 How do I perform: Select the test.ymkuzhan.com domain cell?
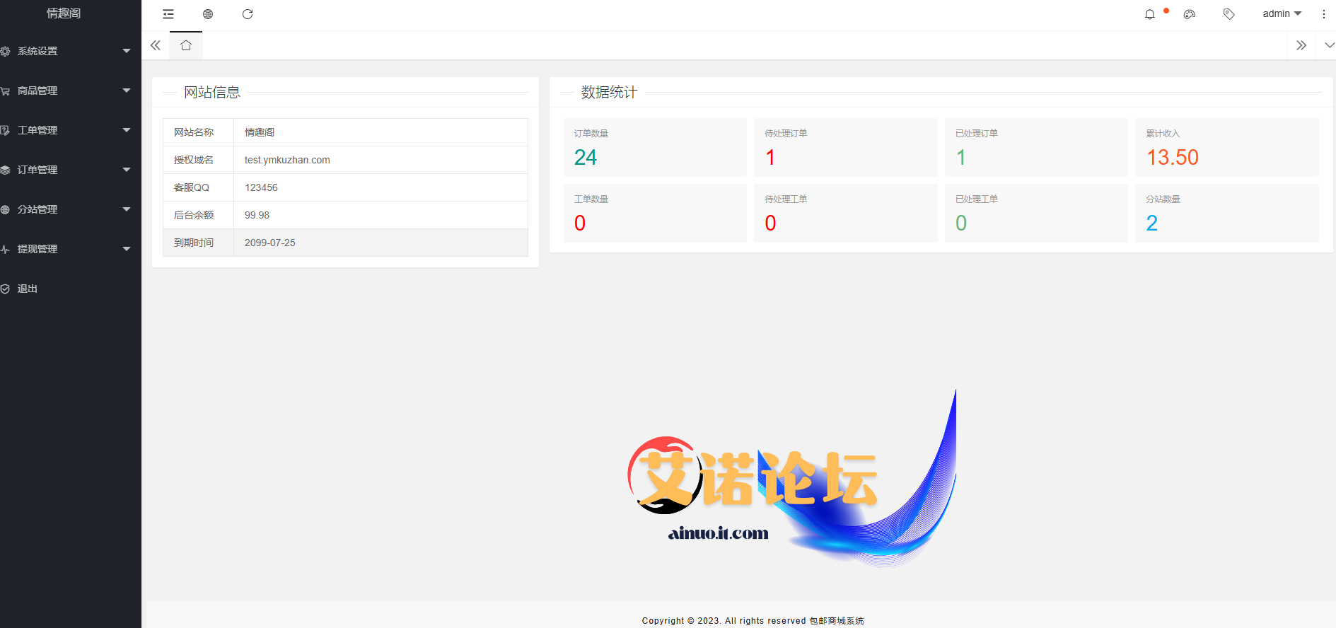(381, 160)
